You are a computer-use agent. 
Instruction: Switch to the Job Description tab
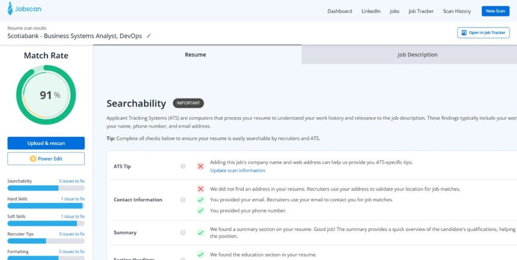pyautogui.click(x=409, y=55)
